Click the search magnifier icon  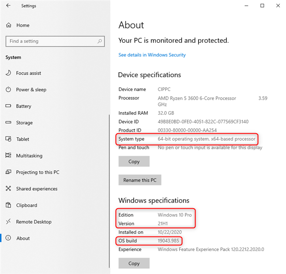[99, 41]
